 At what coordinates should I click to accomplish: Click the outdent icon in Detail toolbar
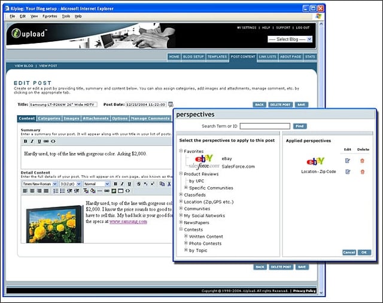(x=69, y=191)
